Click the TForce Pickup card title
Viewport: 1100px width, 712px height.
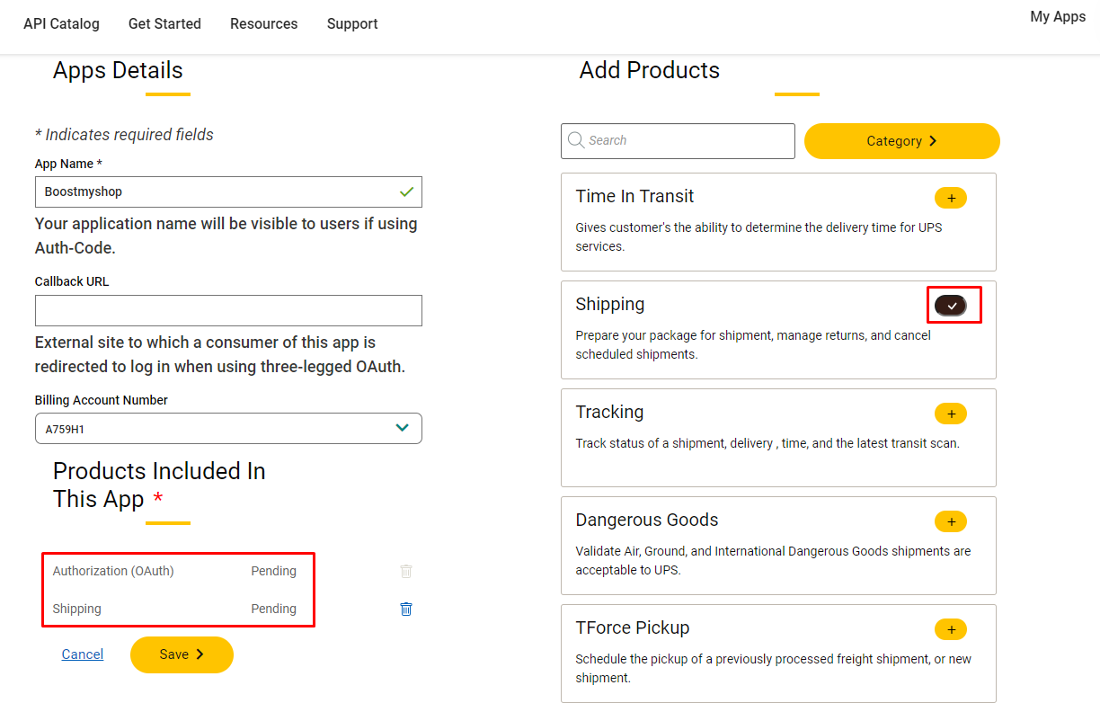click(x=633, y=628)
